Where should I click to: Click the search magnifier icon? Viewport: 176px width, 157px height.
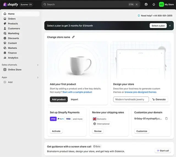(x=45, y=4)
